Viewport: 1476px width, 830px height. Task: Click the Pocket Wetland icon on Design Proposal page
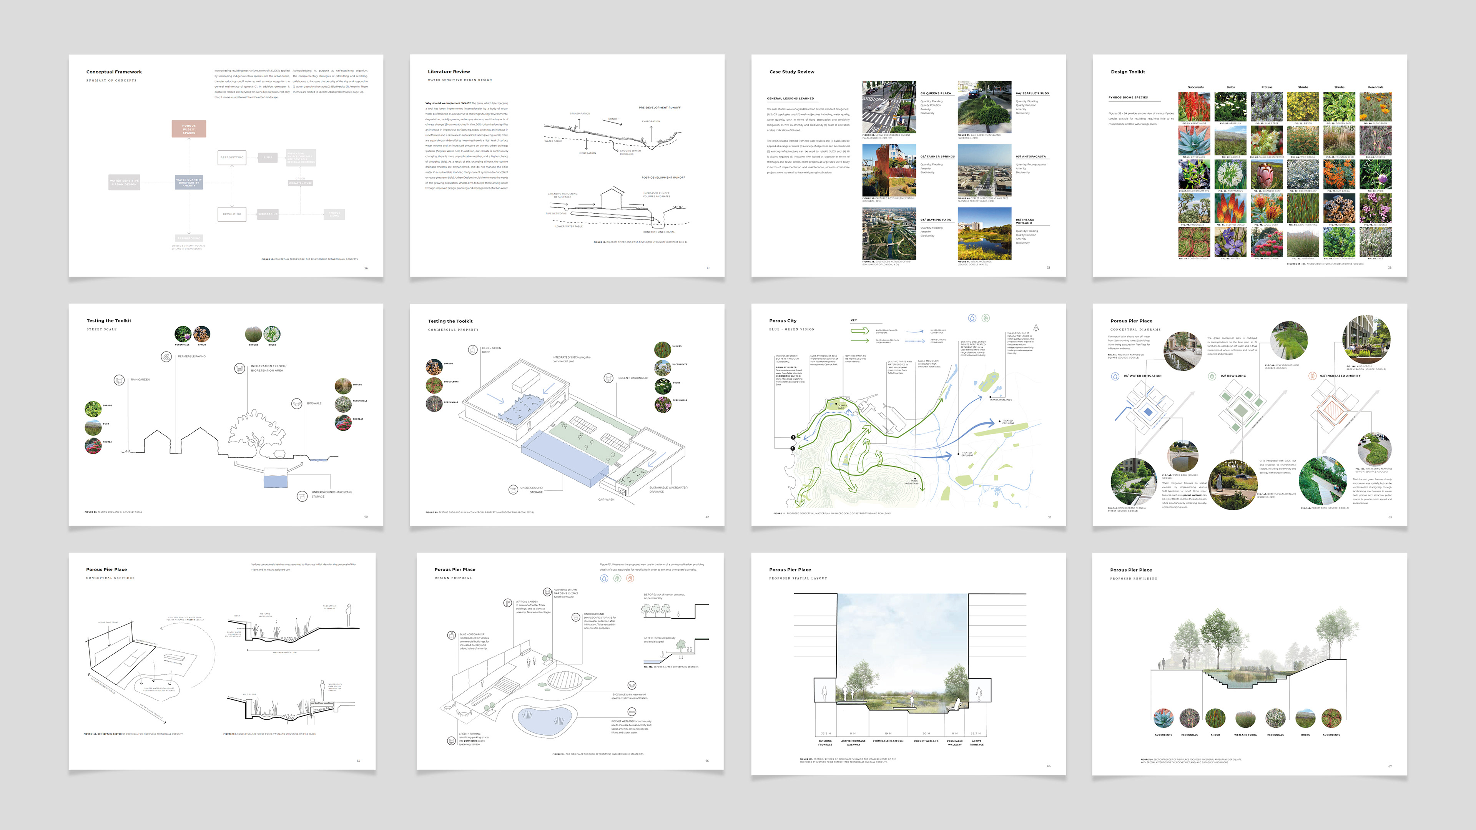coord(632,712)
